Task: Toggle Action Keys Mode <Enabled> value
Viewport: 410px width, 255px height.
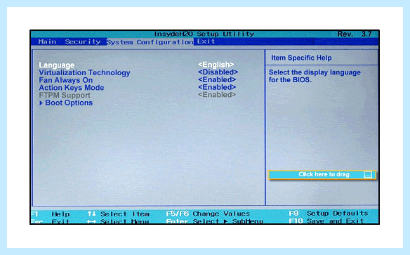Action: pos(217,87)
